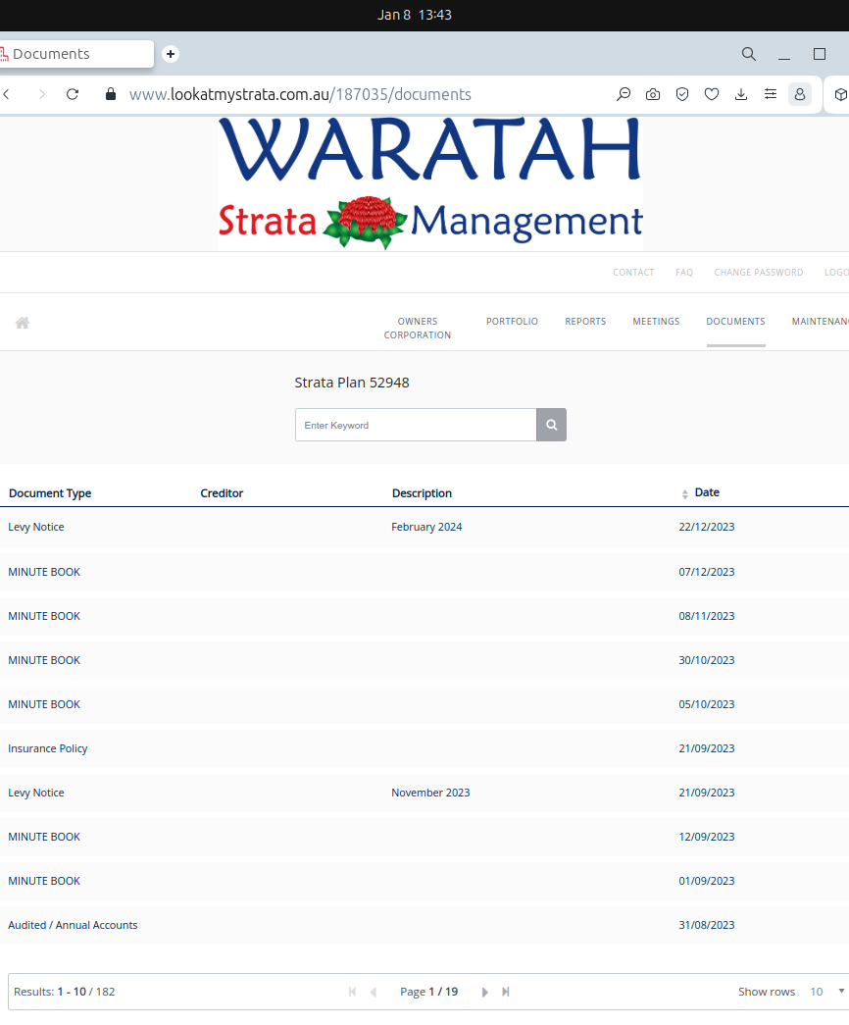This screenshot has height=1025, width=849.
Task: Open the Show rows dropdown
Action: (x=828, y=992)
